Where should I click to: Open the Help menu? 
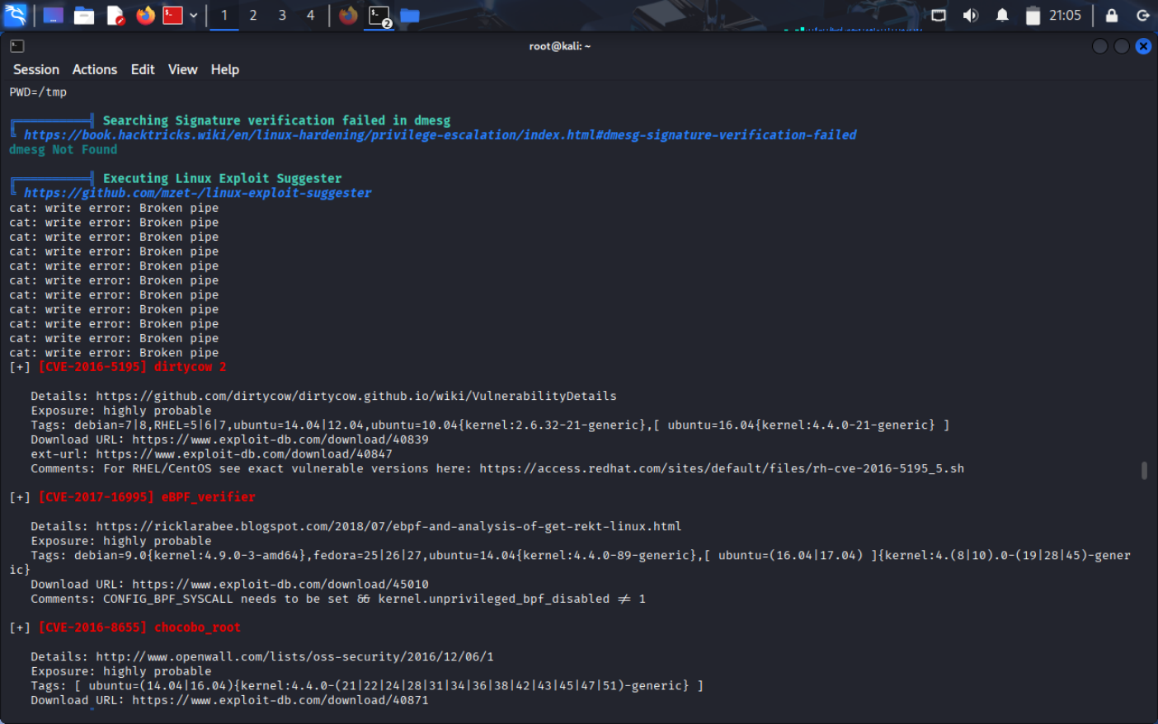coord(225,69)
